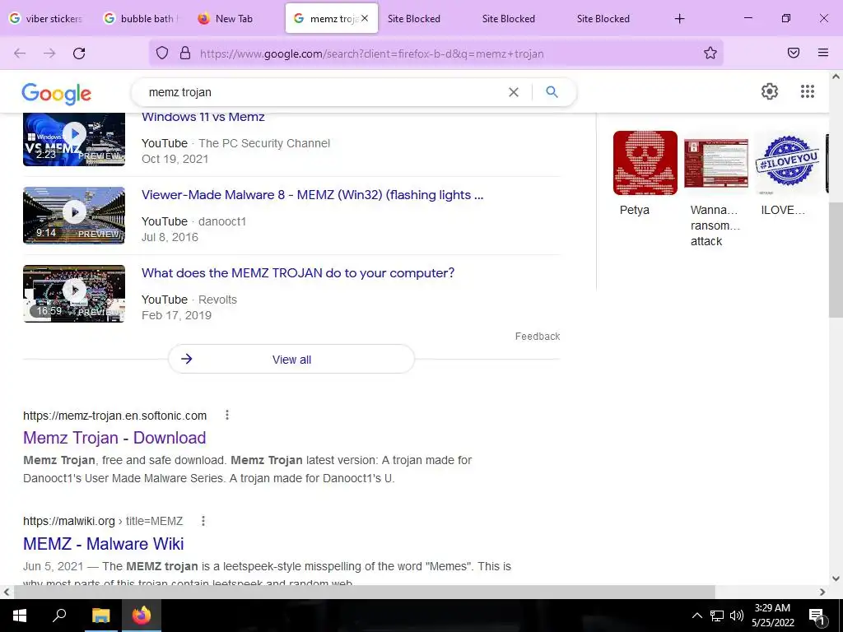Open Windows 11 vs Memz video link

[203, 117]
